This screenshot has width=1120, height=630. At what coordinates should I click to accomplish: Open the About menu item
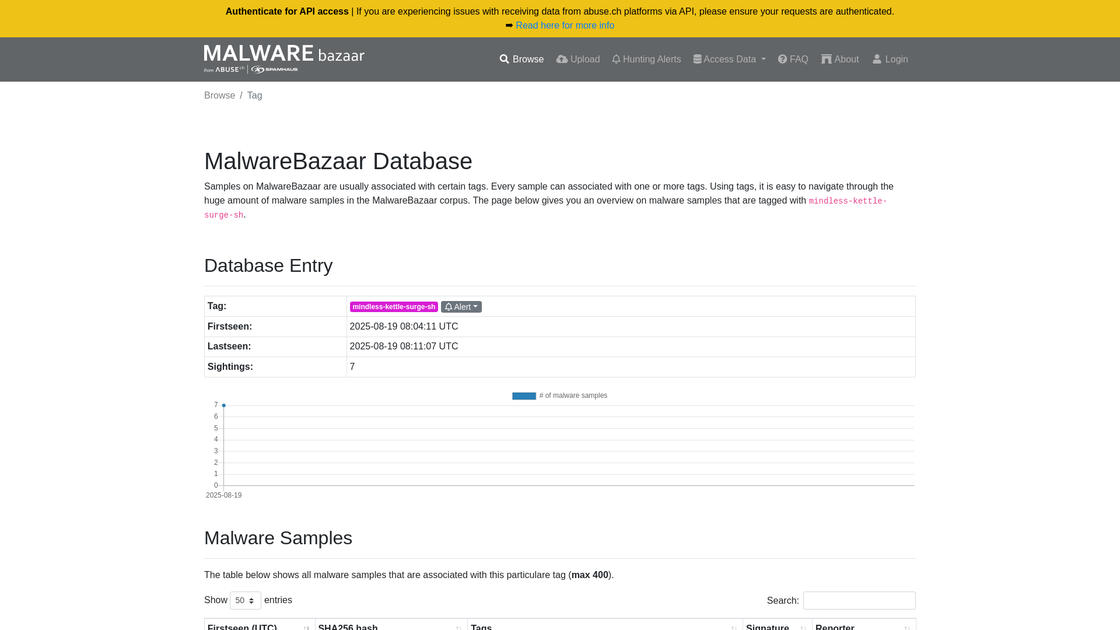[x=840, y=60]
